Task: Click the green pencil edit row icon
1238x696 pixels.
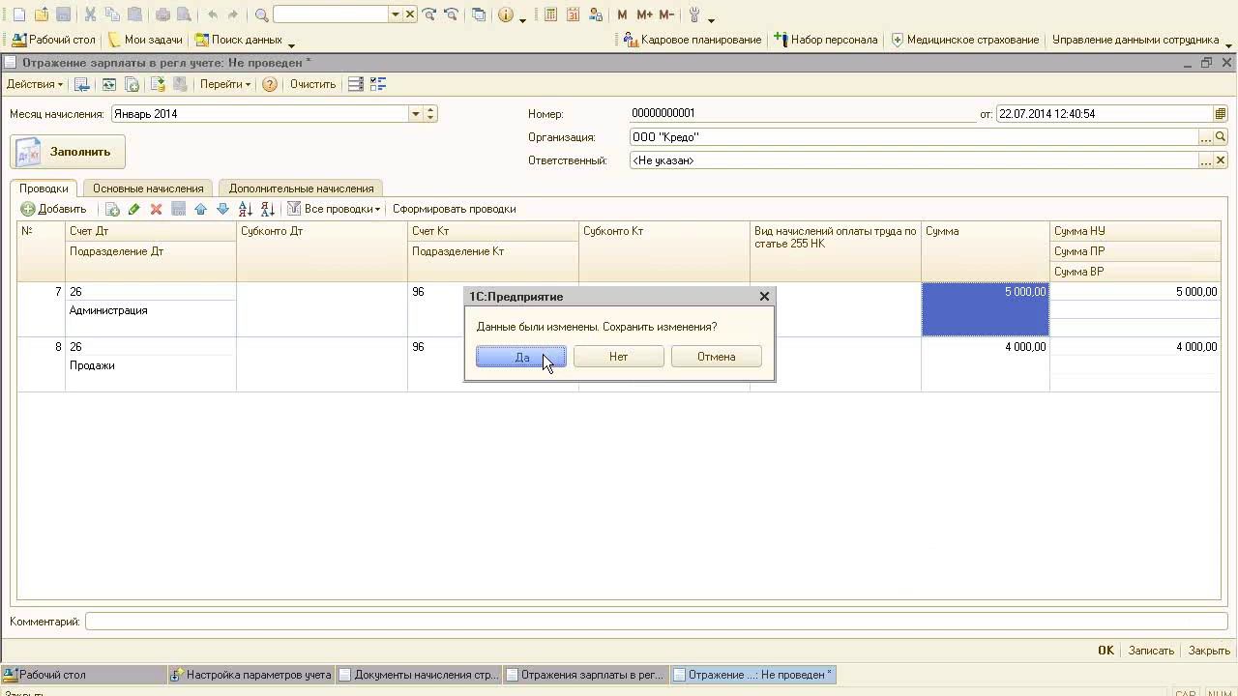Action: (133, 209)
